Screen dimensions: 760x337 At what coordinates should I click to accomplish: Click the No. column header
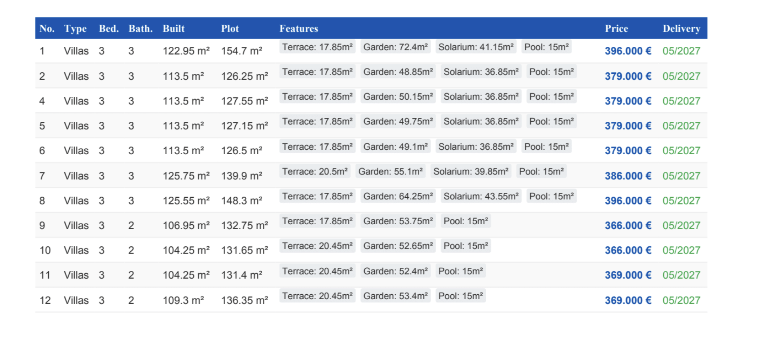pos(47,28)
